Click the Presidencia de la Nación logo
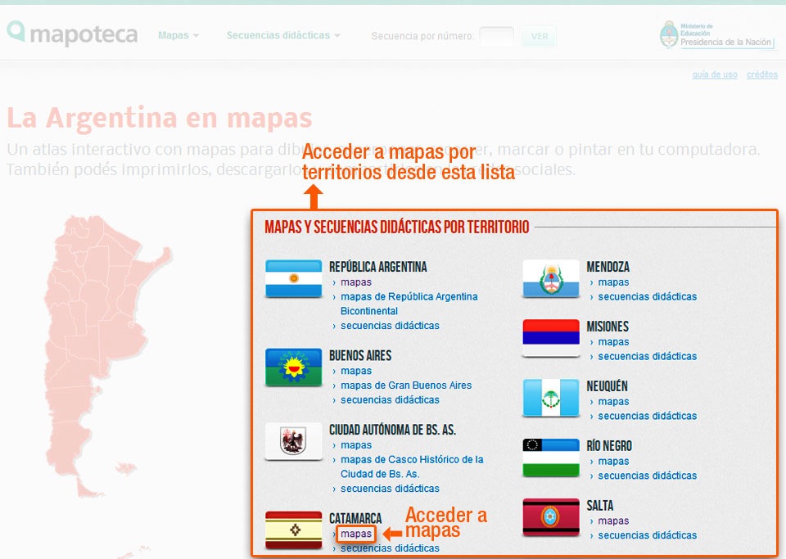This screenshot has width=786, height=559. point(716,35)
